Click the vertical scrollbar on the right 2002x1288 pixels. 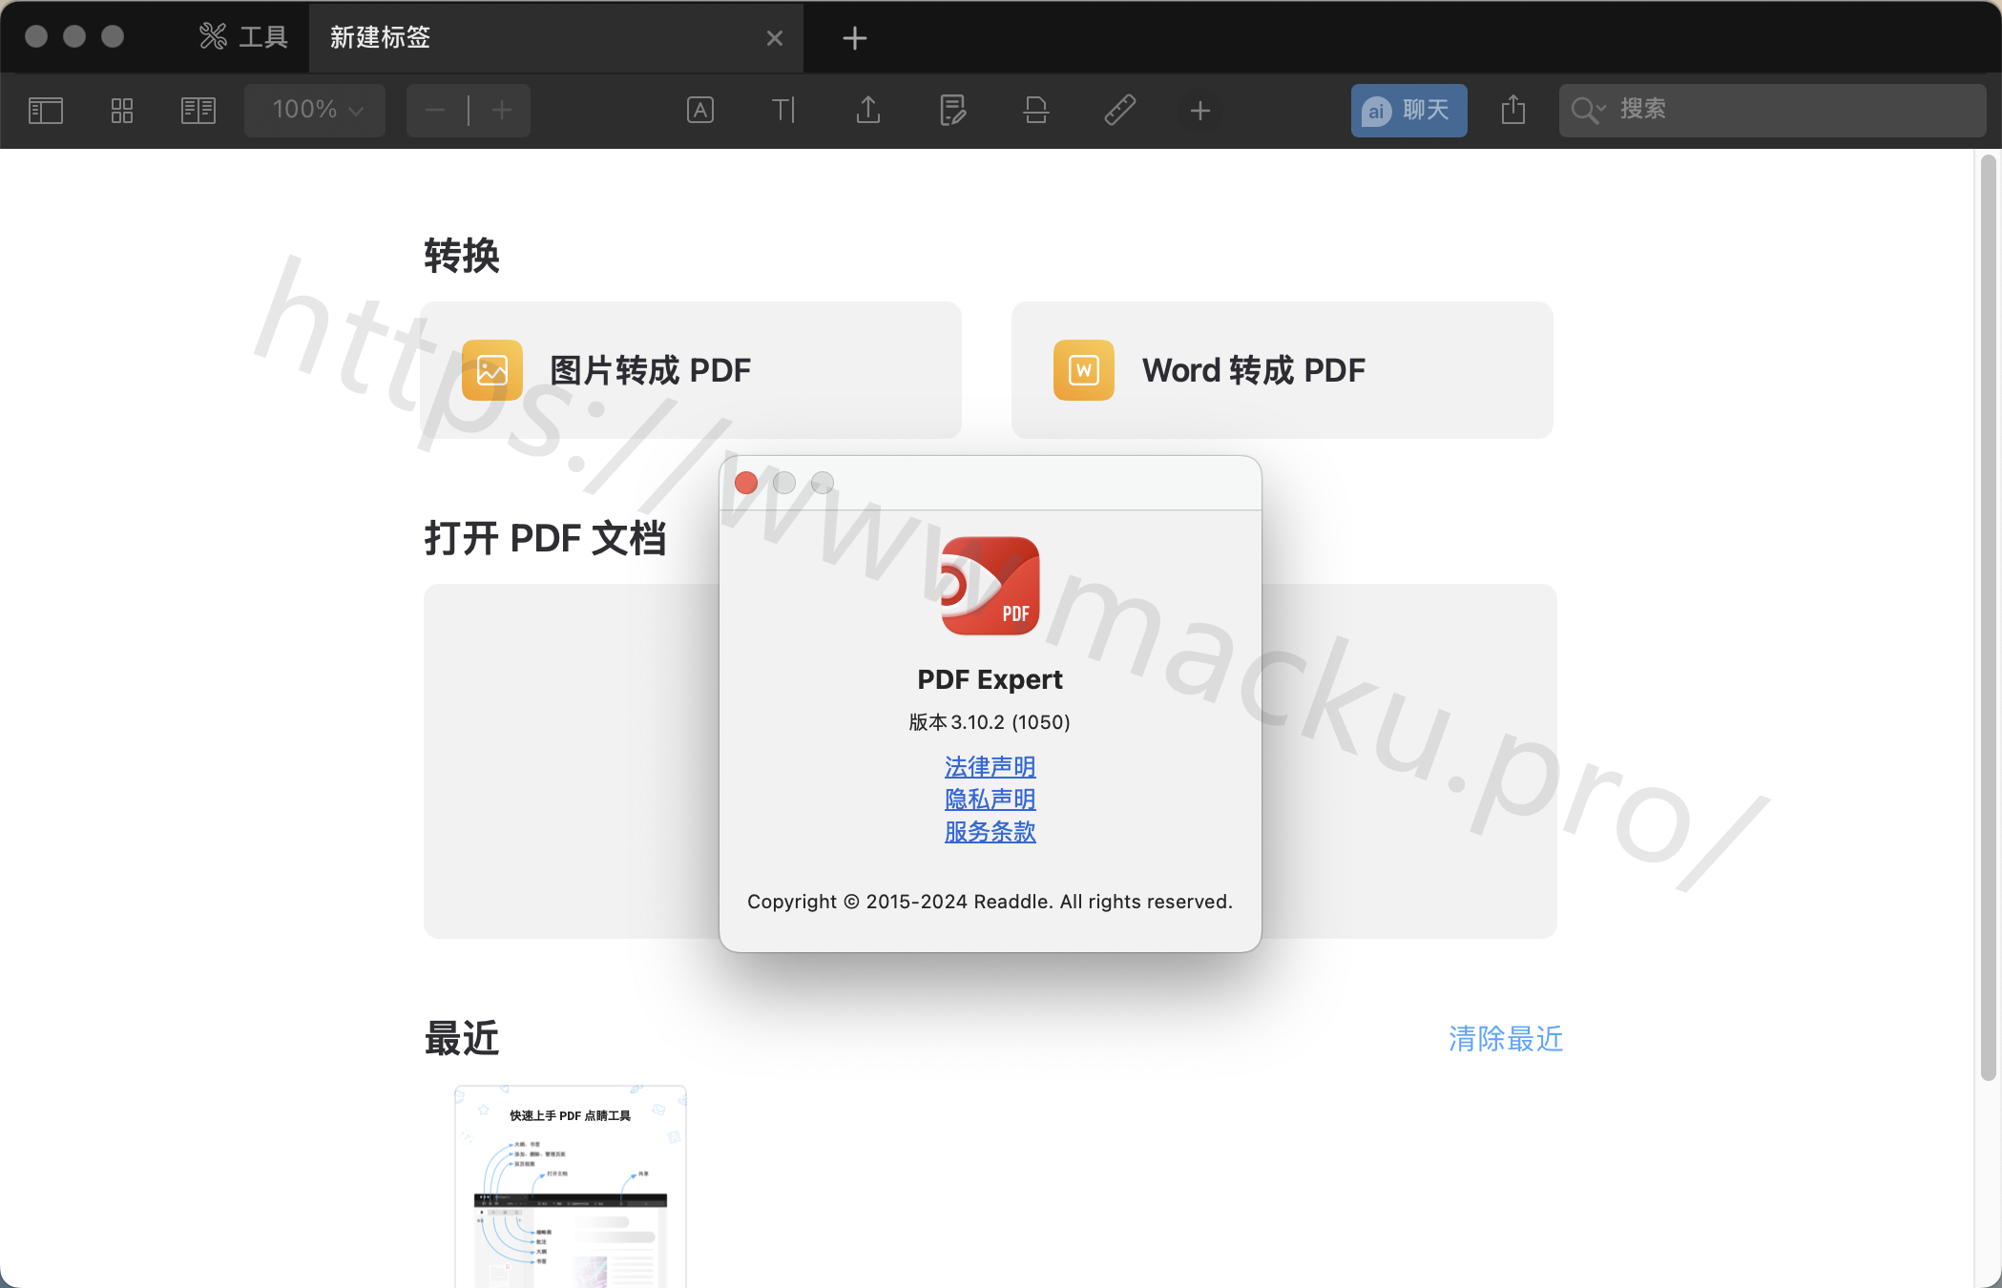pyautogui.click(x=1989, y=618)
